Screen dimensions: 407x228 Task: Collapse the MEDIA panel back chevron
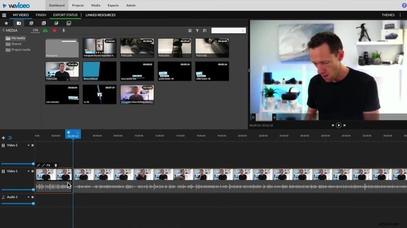coord(4,31)
